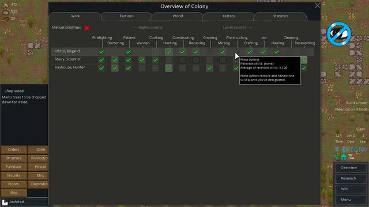Switch to the Work tab
Image resolution: width=369 pixels, height=207 pixels.
(x=76, y=17)
